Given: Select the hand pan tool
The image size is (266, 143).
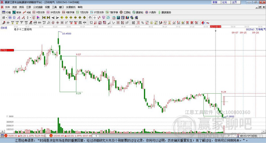Looking at the screenshot, I should pyautogui.click(x=90, y=18).
